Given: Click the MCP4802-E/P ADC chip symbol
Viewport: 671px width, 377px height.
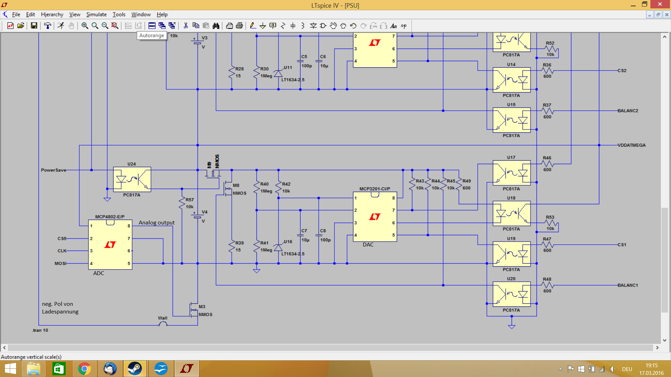Looking at the screenshot, I should pyautogui.click(x=110, y=245).
